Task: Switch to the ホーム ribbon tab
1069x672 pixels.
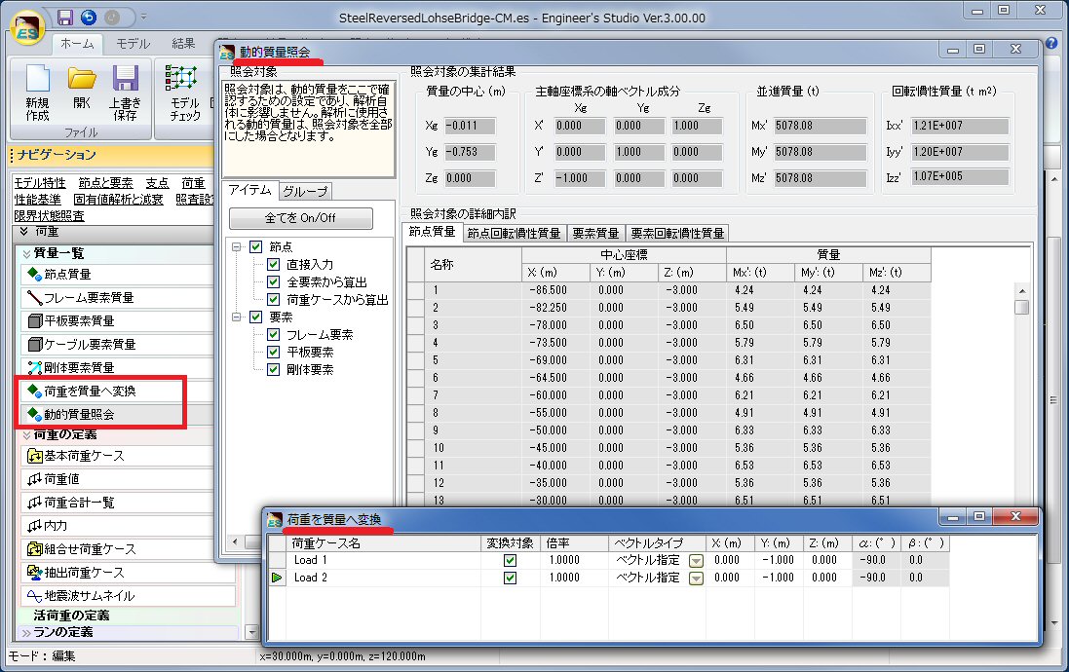Action: (x=77, y=44)
